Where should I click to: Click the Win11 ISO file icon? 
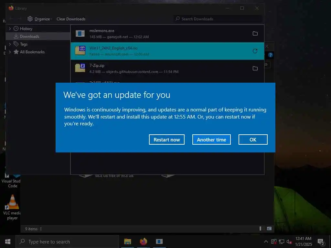pos(80,51)
